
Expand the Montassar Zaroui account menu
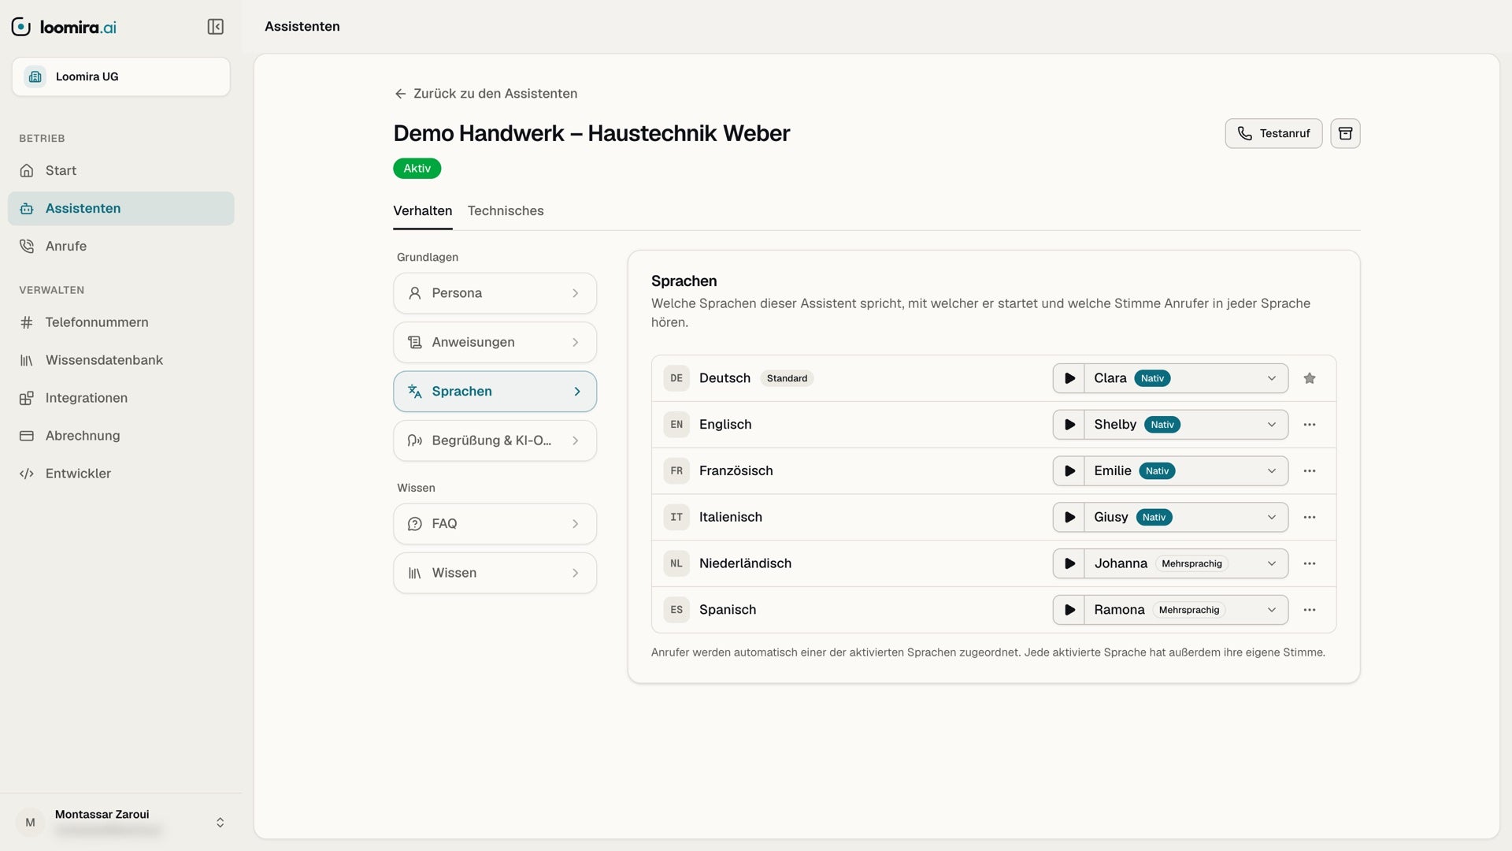pos(120,822)
